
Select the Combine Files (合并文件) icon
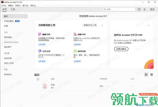click(40, 51)
